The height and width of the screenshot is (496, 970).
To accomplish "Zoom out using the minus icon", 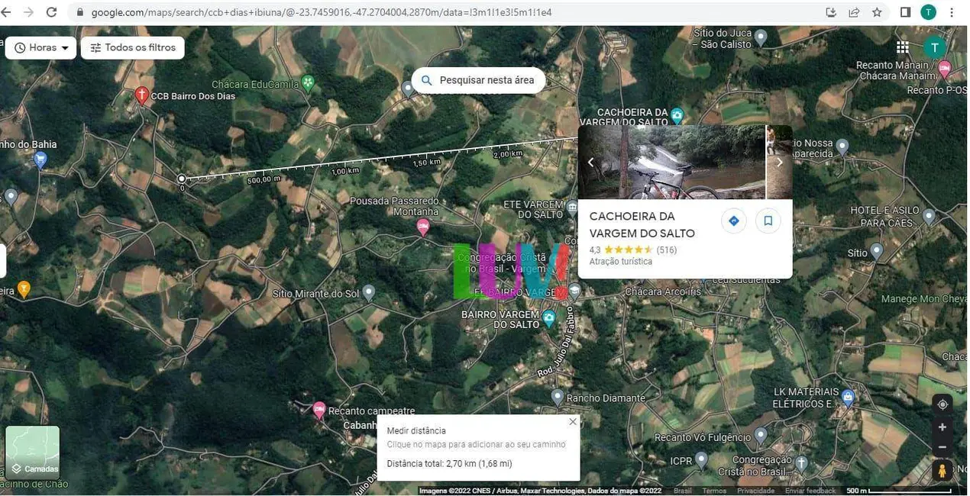I will point(942,447).
